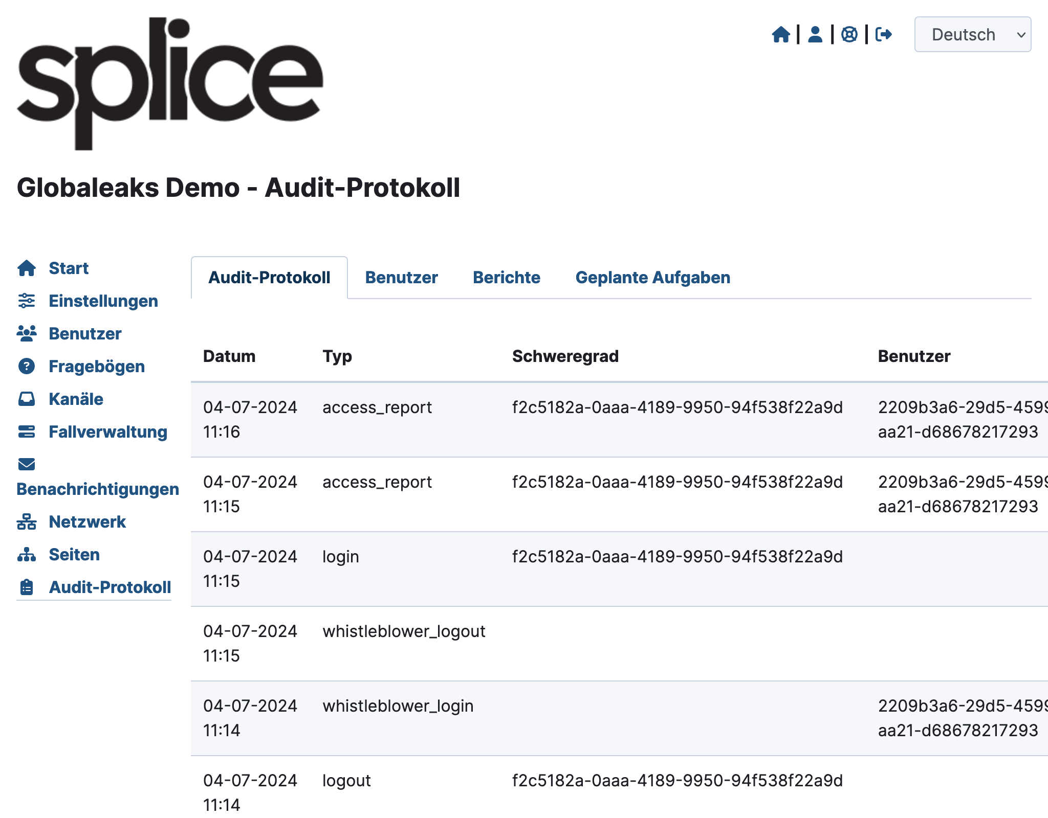Open Start in sidebar

pos(69,268)
